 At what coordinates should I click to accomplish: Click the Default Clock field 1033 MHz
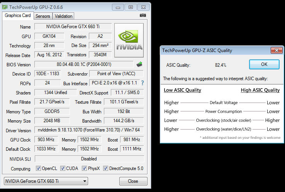point(46,149)
